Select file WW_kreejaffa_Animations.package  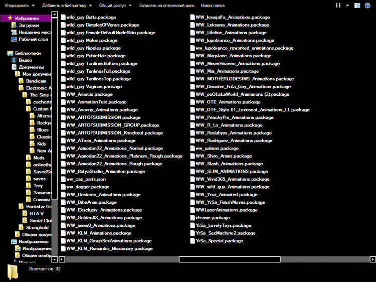230,17
